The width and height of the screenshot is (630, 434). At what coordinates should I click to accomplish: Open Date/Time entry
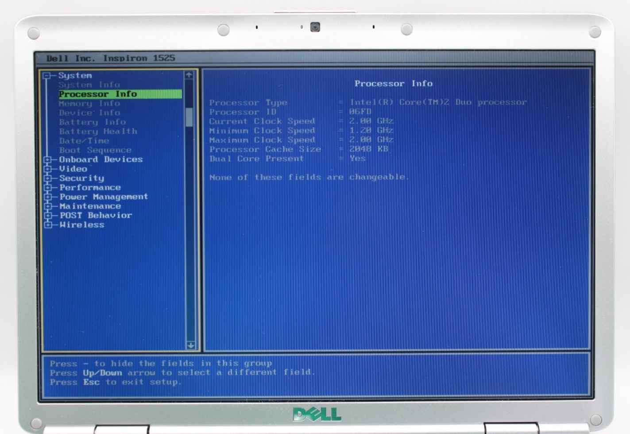point(84,140)
